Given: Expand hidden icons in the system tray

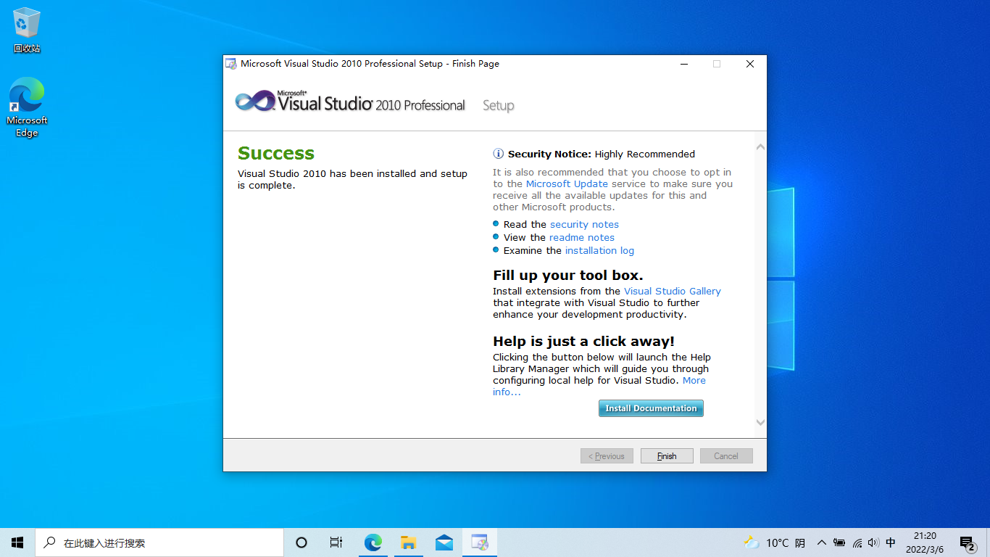Looking at the screenshot, I should (821, 542).
